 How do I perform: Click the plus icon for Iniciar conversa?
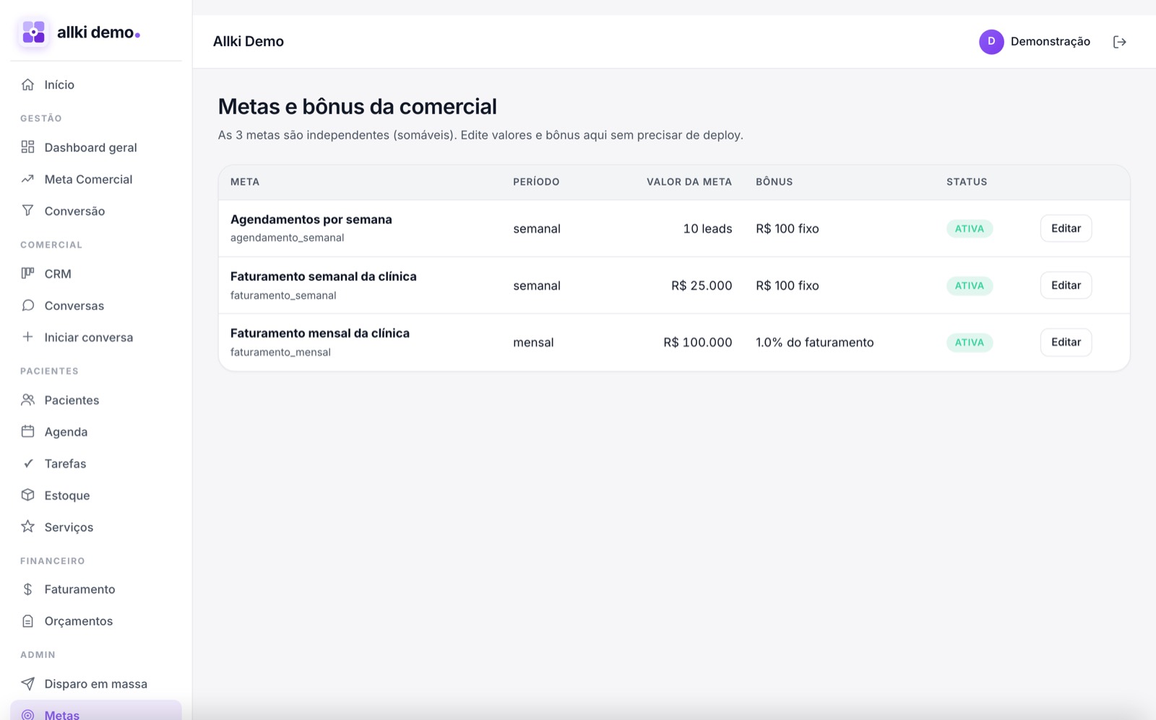27,337
